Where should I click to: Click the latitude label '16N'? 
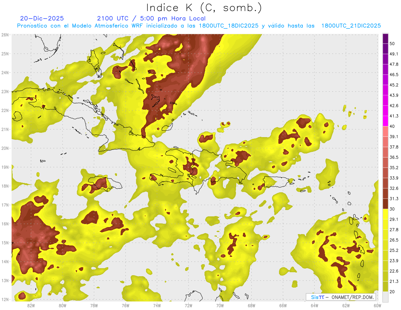(x=5, y=224)
